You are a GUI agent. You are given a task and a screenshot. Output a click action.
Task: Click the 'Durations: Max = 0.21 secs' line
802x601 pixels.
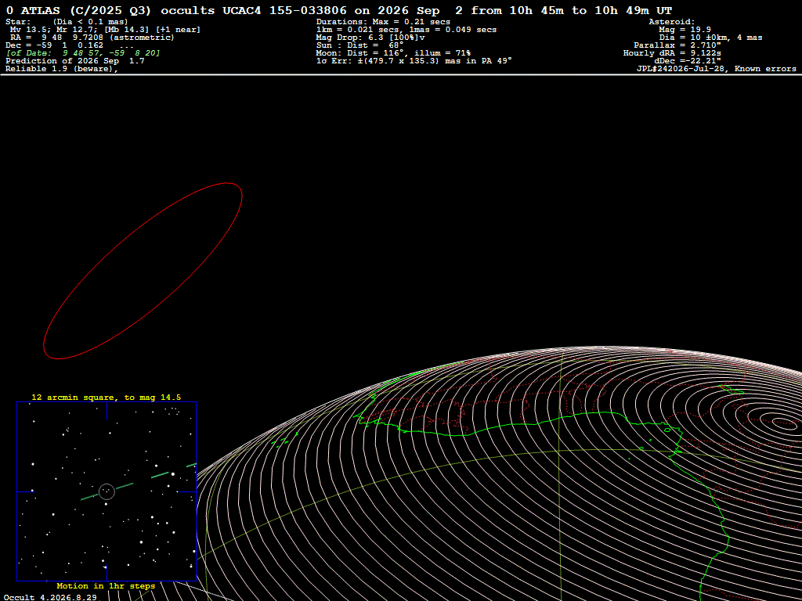coord(383,22)
